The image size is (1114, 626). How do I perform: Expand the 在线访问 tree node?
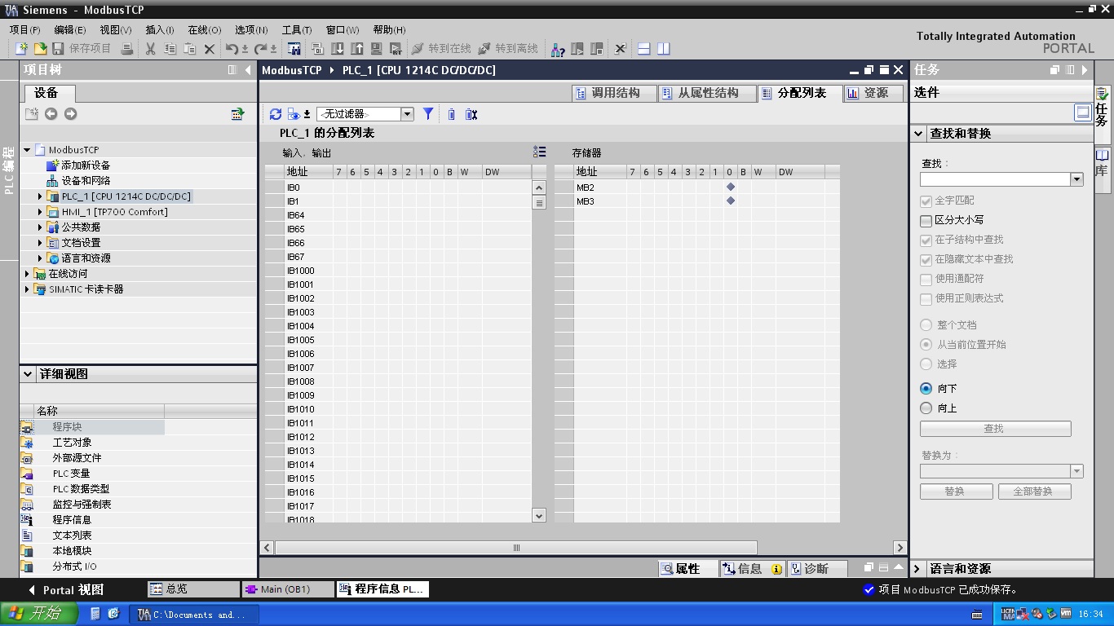click(27, 274)
